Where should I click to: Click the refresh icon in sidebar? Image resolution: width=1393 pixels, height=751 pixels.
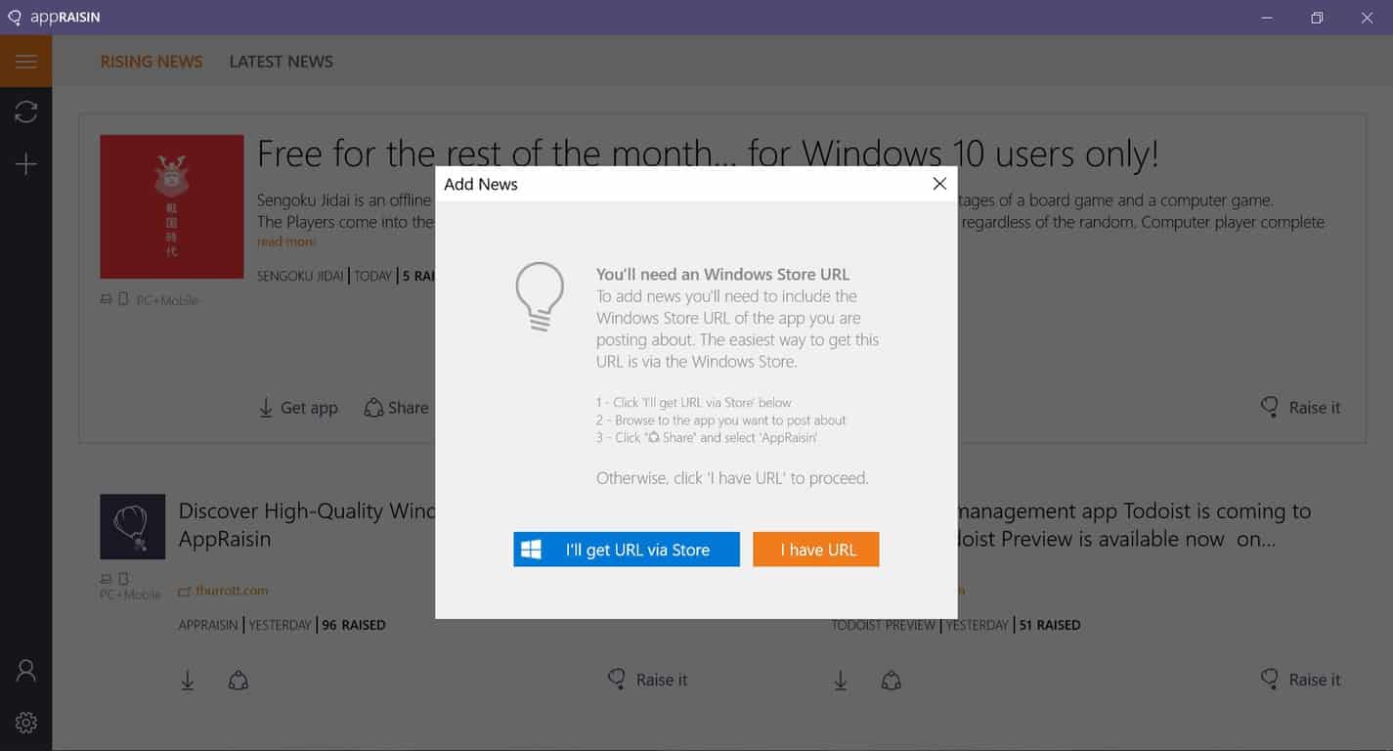coord(26,112)
